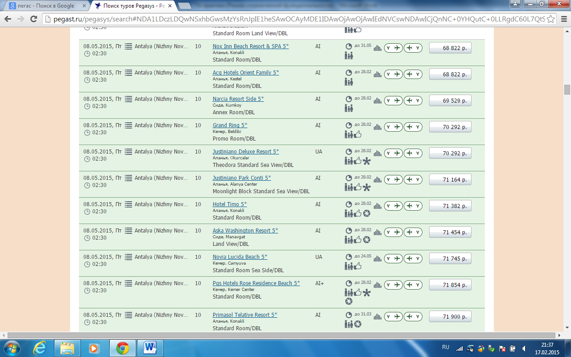Image resolution: width=571 pixels, height=357 pixels.
Task: Select the 'Поиск туров Pegasys' tab
Action: click(x=132, y=6)
